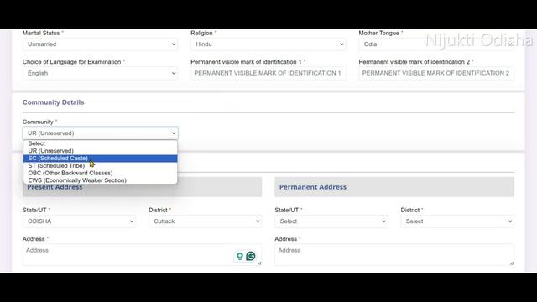Open the Mother Tongue dropdown showing Odia

436,44
